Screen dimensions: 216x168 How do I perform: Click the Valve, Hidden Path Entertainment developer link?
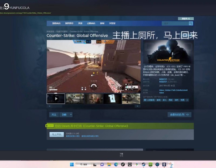(173, 90)
